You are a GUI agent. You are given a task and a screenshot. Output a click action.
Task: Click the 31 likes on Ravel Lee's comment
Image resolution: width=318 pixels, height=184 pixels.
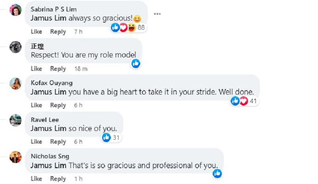click(x=111, y=137)
